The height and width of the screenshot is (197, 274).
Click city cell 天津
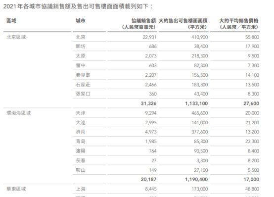[81, 113]
